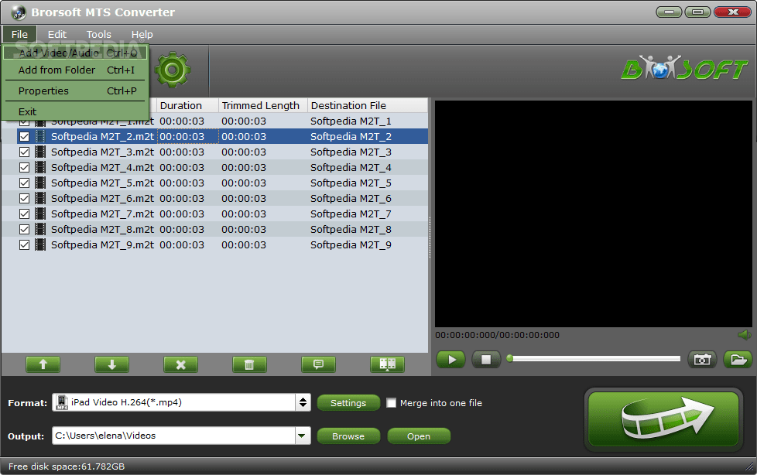This screenshot has width=757, height=475.
Task: Uncheck Softpedia M2T_5.m2t checkbox
Action: pos(24,183)
